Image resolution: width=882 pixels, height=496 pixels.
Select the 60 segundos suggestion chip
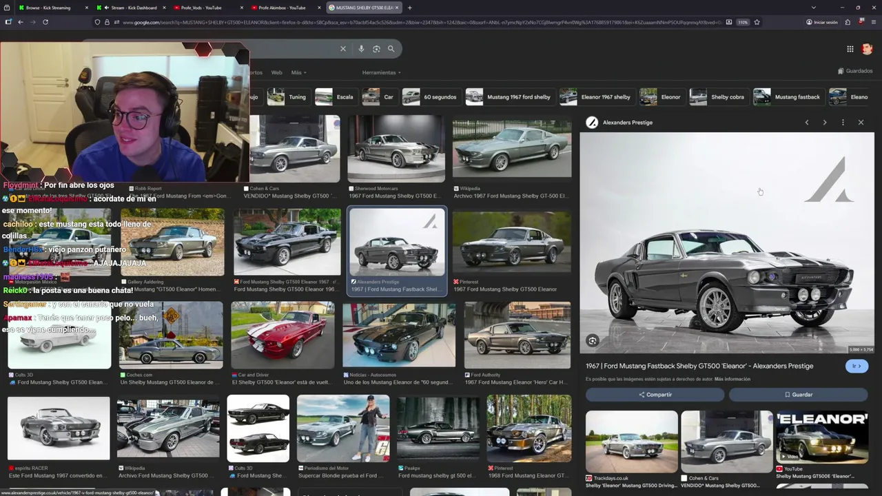tap(431, 97)
